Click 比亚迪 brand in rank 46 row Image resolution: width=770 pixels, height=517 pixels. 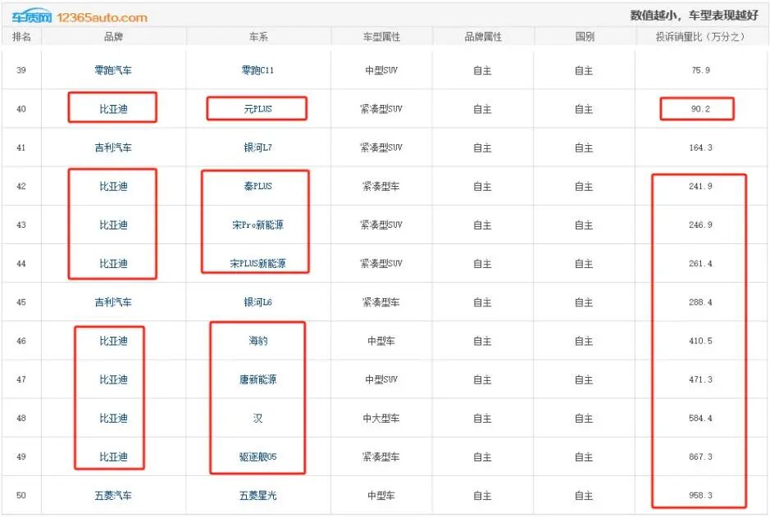[x=113, y=341]
